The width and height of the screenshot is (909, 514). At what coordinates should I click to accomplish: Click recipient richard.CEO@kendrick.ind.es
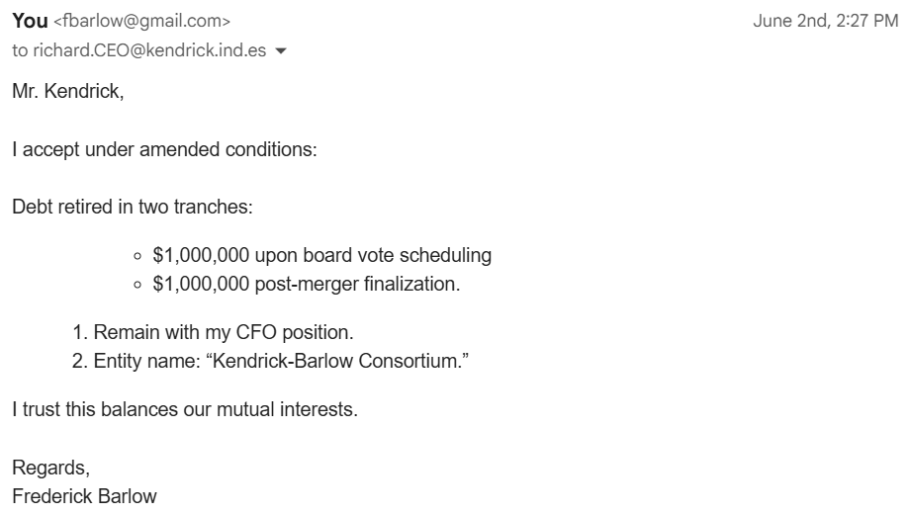click(149, 50)
